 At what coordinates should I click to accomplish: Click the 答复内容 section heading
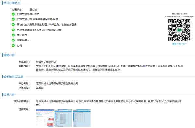coord(9,55)
